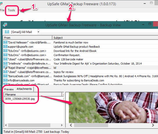Select email 'Familonet is much better now'

[71, 42]
